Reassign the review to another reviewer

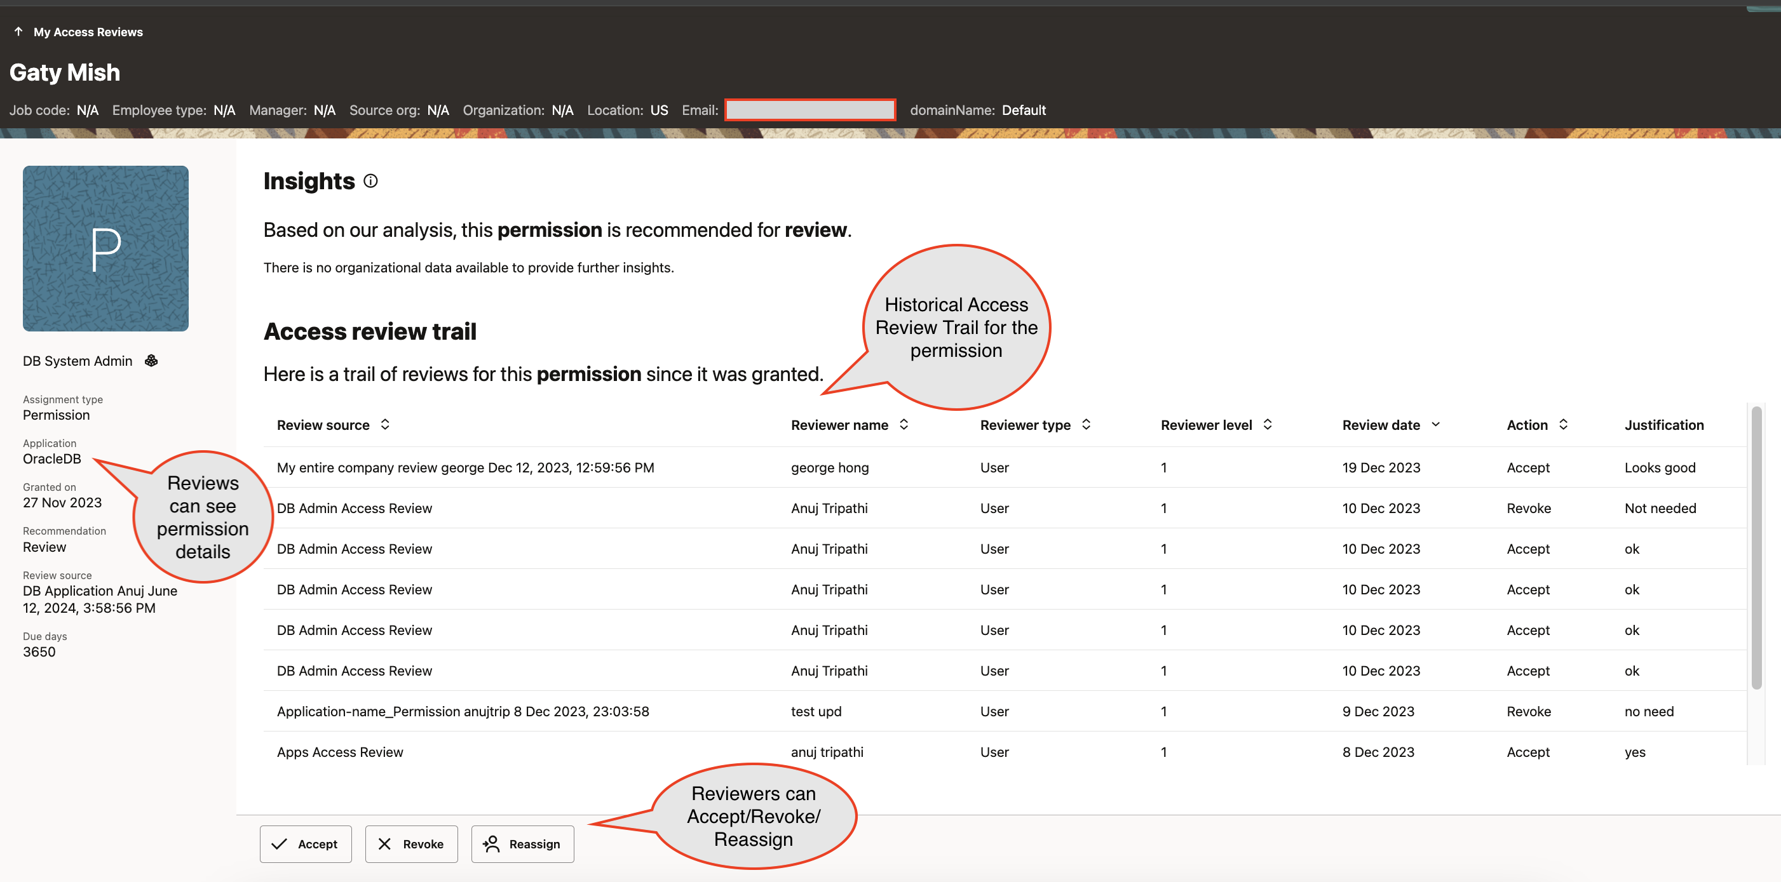pyautogui.click(x=522, y=843)
